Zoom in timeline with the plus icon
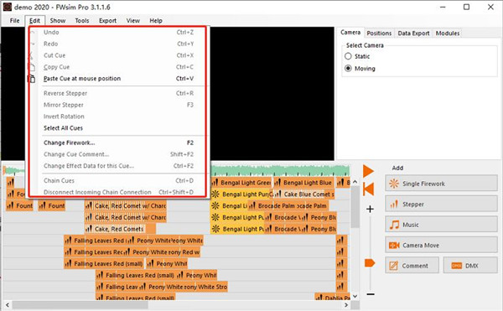 click(370, 209)
